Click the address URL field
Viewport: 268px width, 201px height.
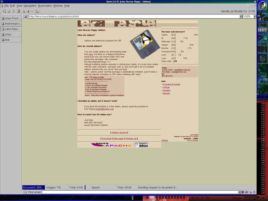(134, 16)
